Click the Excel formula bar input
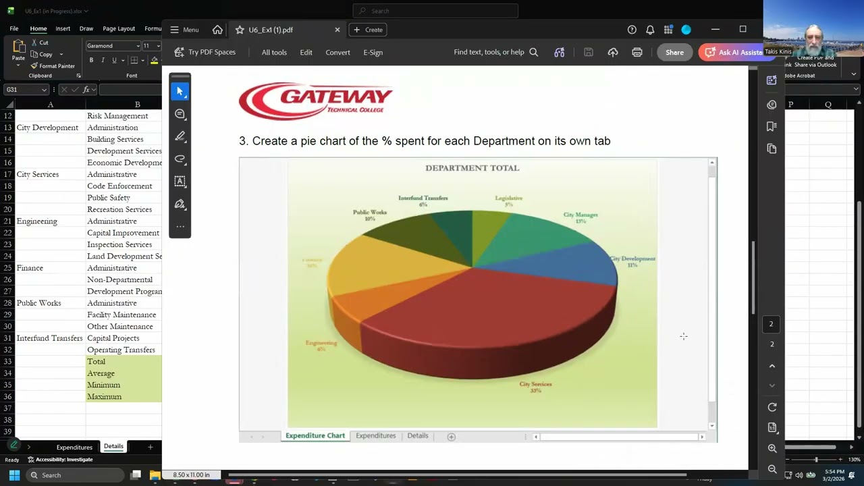The width and height of the screenshot is (864, 486). pyautogui.click(x=130, y=90)
